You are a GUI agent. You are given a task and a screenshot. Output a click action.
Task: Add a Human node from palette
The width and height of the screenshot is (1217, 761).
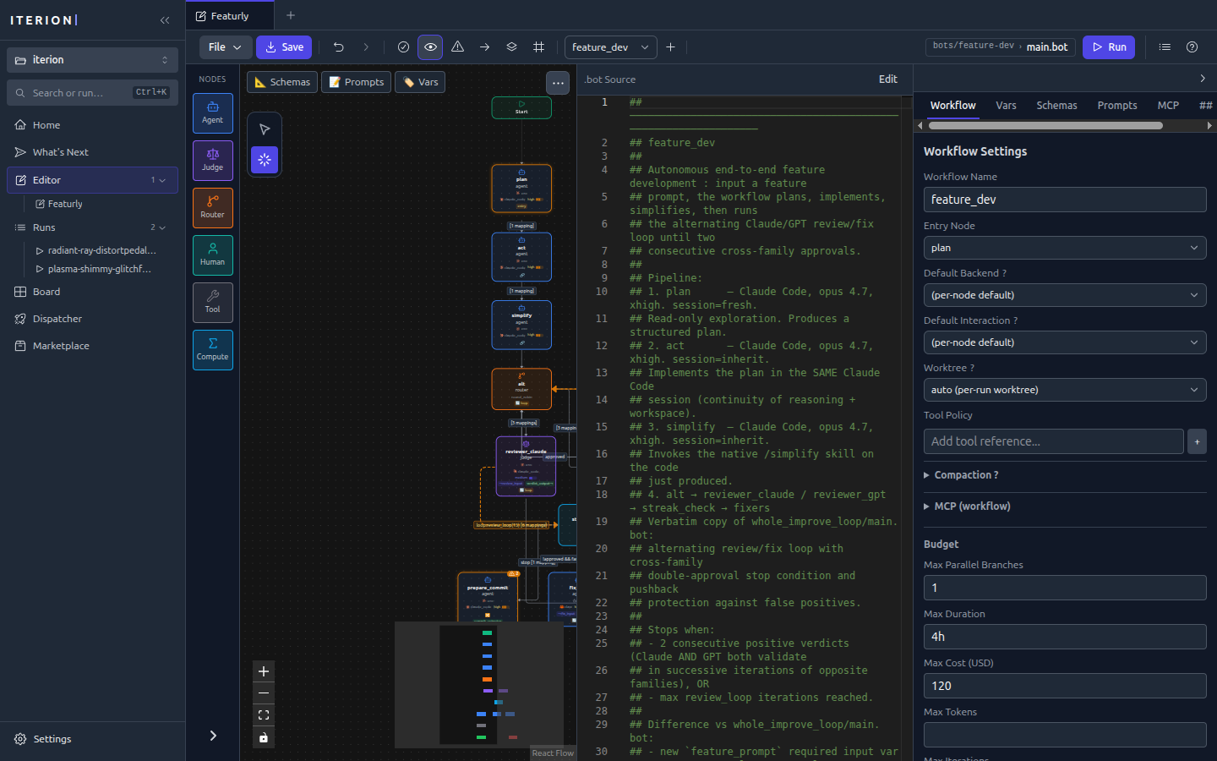click(x=212, y=255)
